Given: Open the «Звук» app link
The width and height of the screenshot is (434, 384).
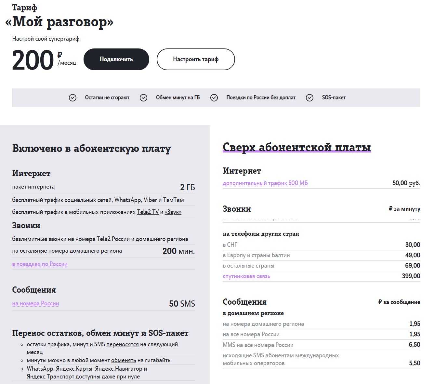Looking at the screenshot, I should (173, 212).
